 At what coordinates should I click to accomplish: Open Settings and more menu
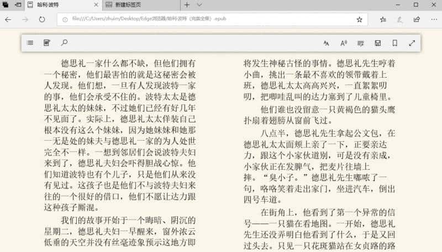tap(434, 19)
